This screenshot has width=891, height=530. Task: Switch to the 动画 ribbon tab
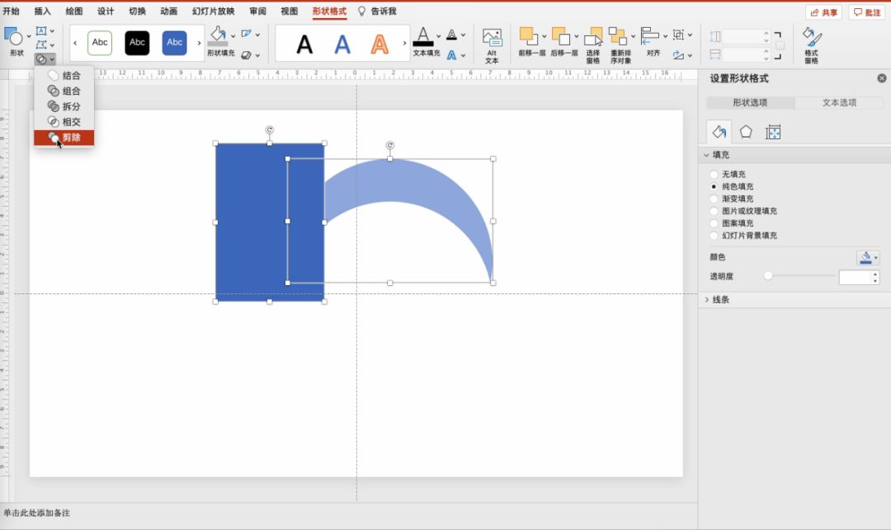169,12
